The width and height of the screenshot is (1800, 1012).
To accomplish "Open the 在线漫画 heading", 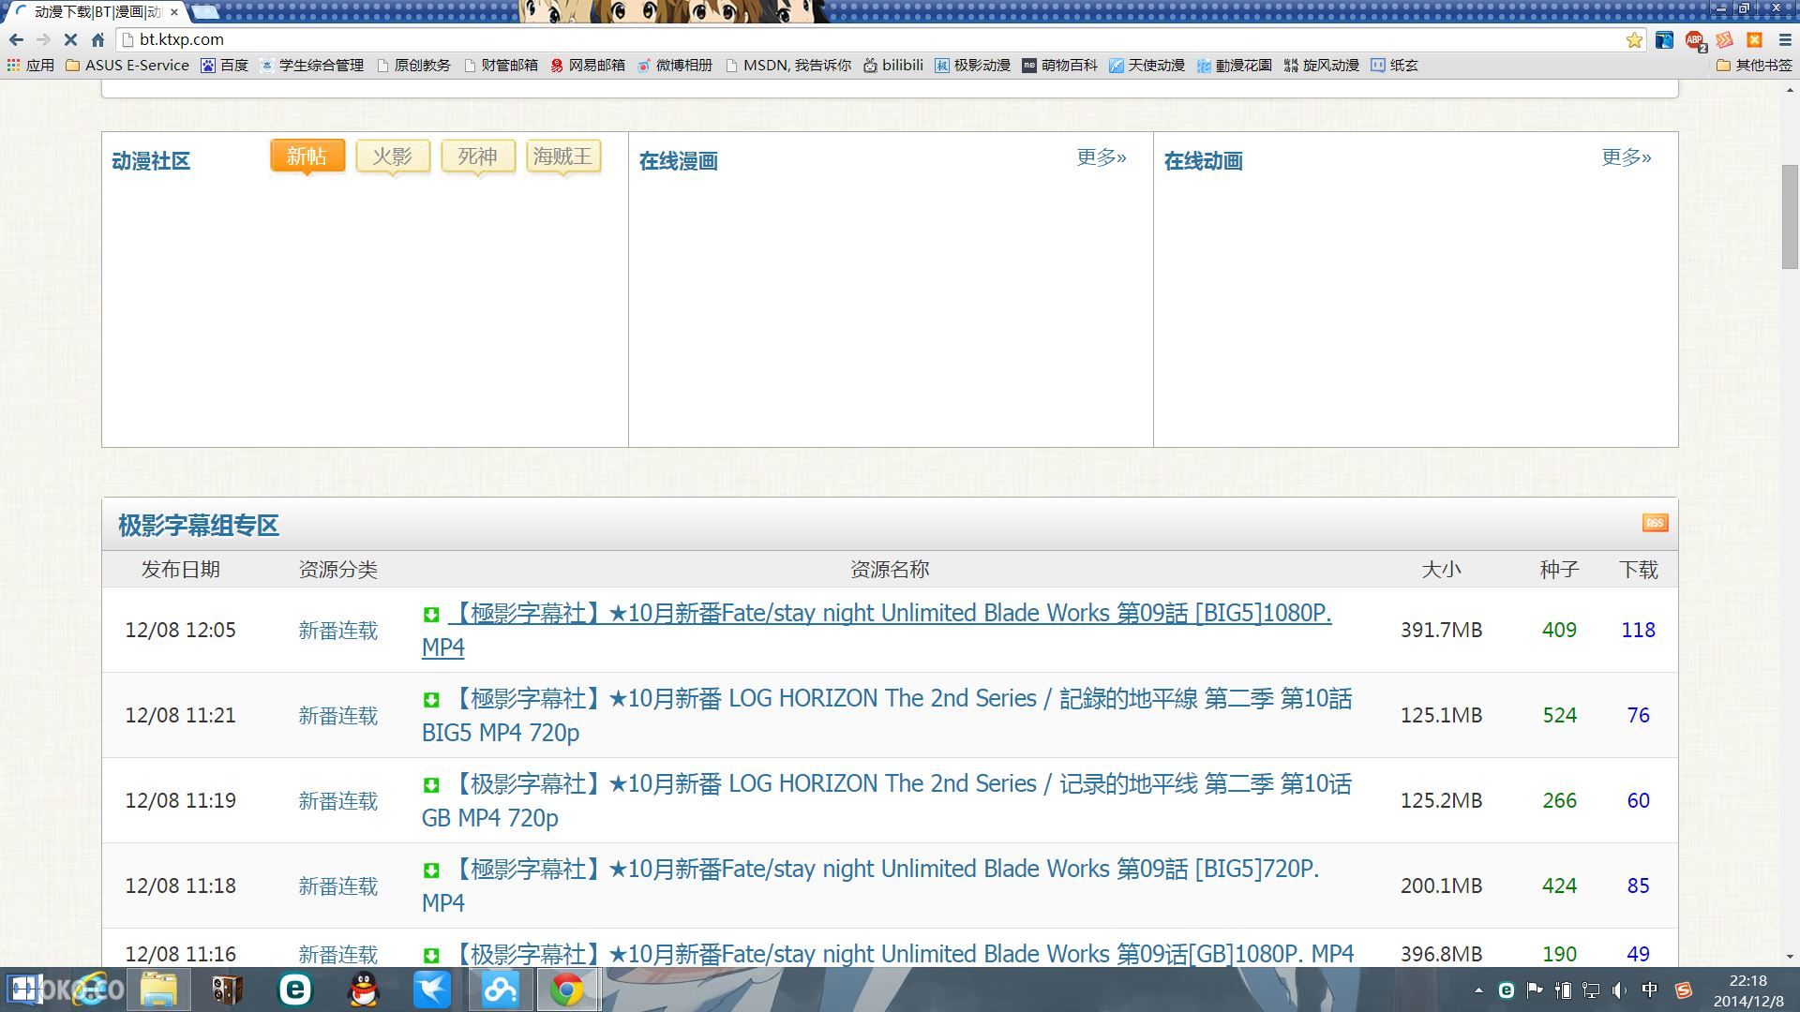I will point(679,161).
